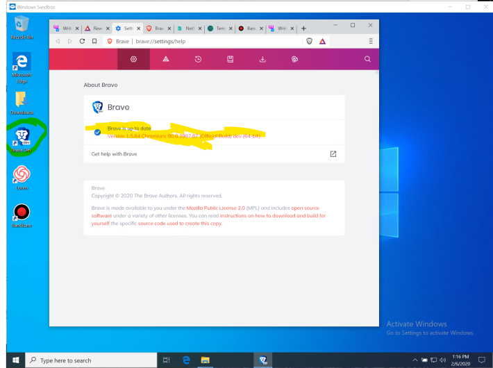493x368 pixels.
Task: Go forward arrow button
Action: (x=70, y=41)
